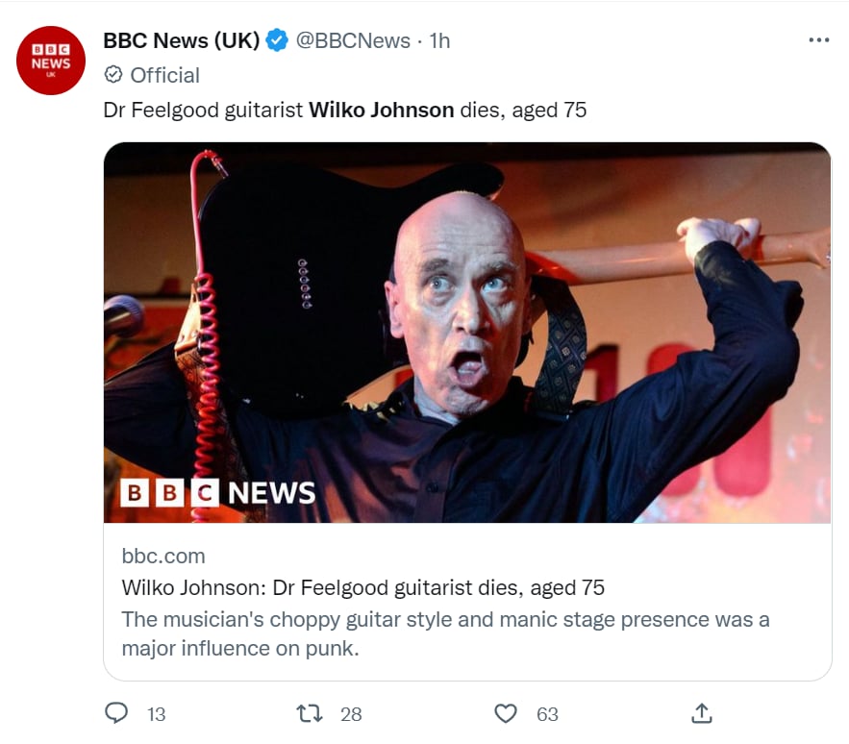Image resolution: width=849 pixels, height=744 pixels.
Task: Open the BBC News (UK) account name
Action: click(182, 40)
